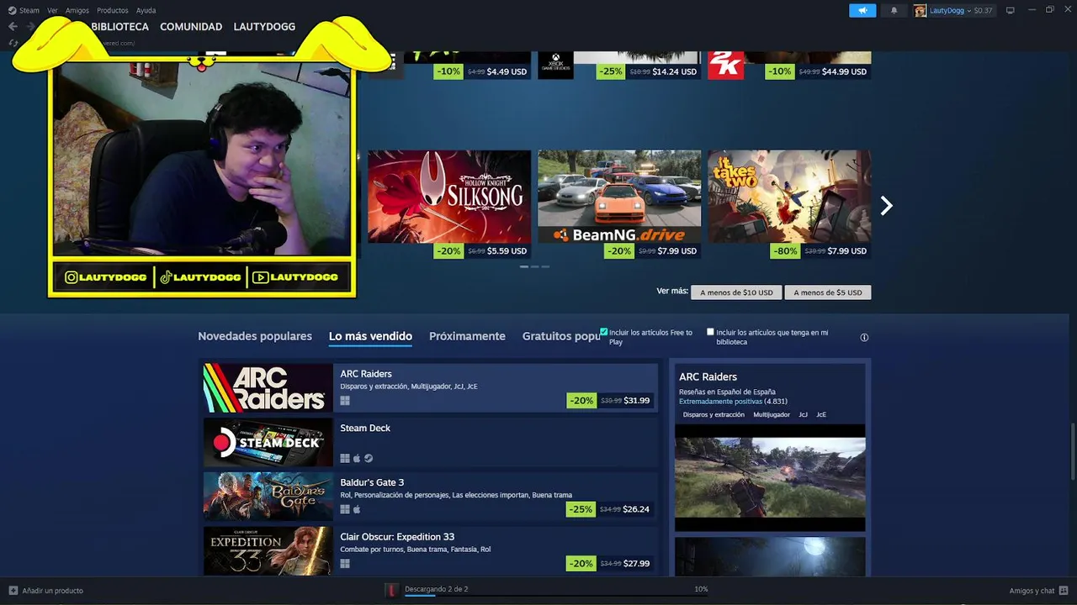Advance the carousel with the right arrow

pyautogui.click(x=886, y=206)
